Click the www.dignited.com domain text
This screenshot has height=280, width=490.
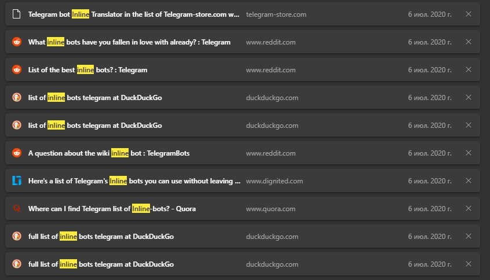point(275,181)
